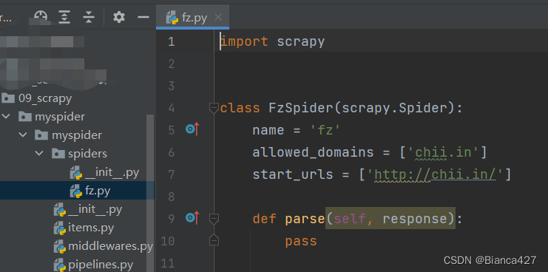Hide the project tool window
This screenshot has height=272, width=548.
143,16
